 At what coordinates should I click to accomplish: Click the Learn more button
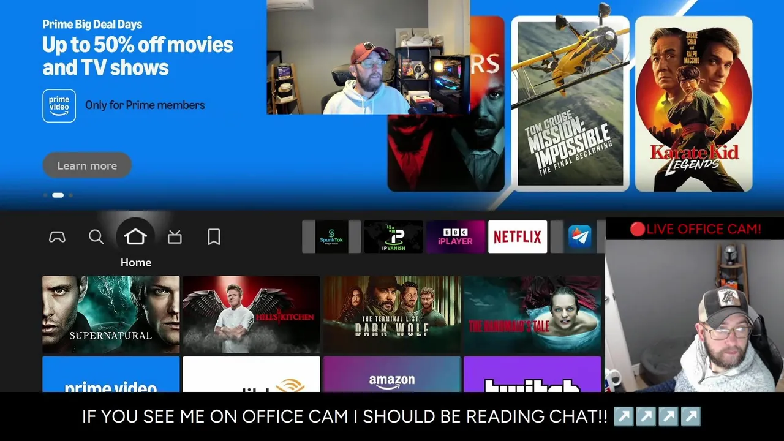(87, 165)
